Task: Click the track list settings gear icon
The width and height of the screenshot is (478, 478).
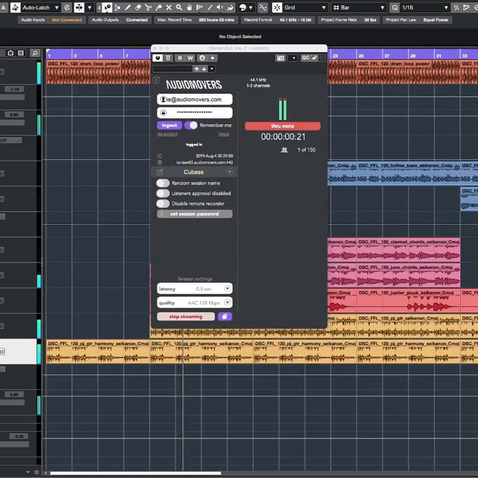Action: [x=37, y=472]
